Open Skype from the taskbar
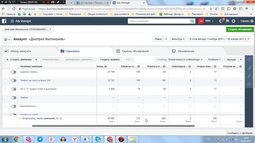The width and height of the screenshot is (255, 143). [98, 139]
